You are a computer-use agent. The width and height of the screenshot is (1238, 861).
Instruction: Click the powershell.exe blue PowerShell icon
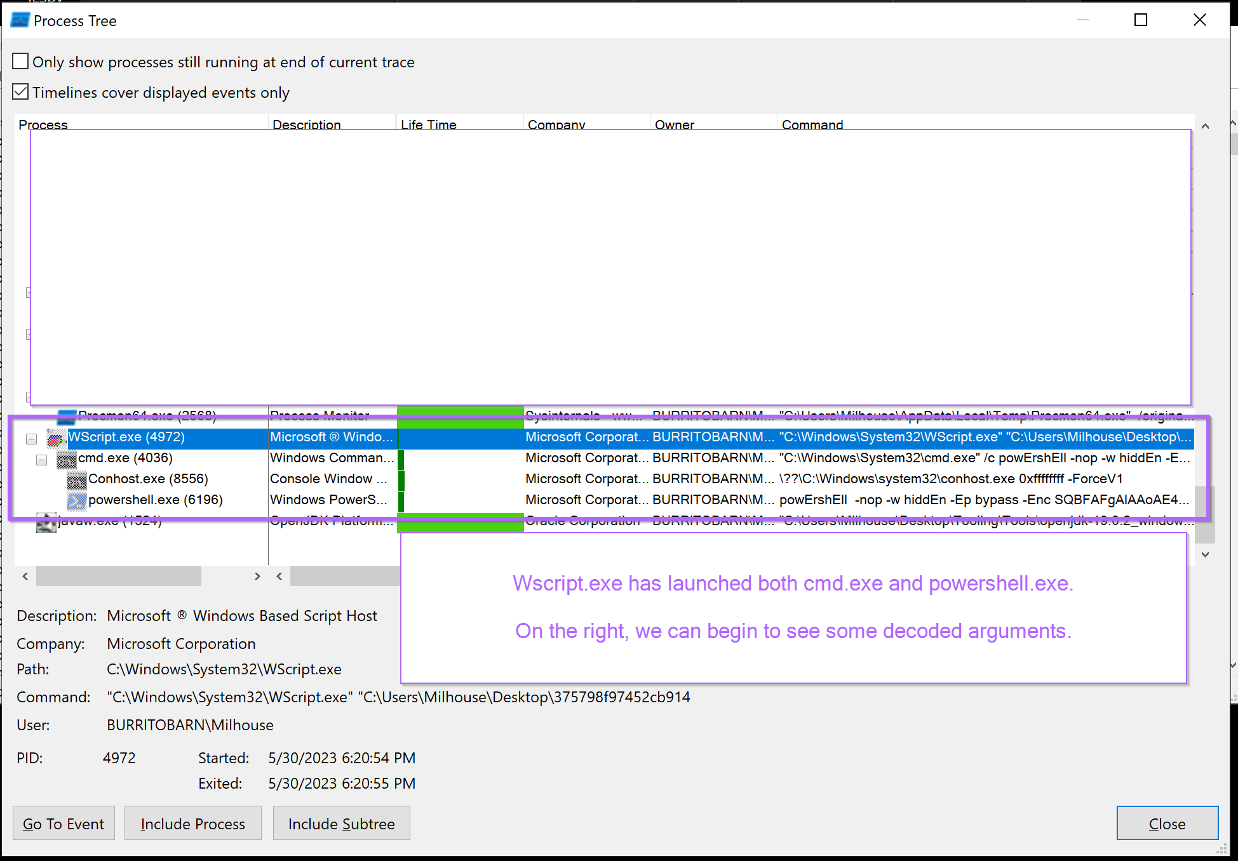[x=76, y=500]
